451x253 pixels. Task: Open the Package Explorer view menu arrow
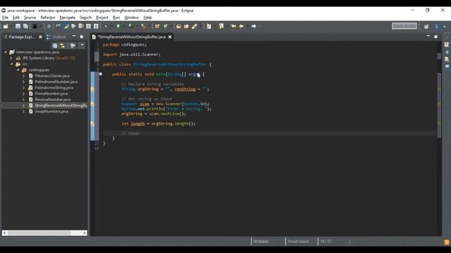point(82,45)
